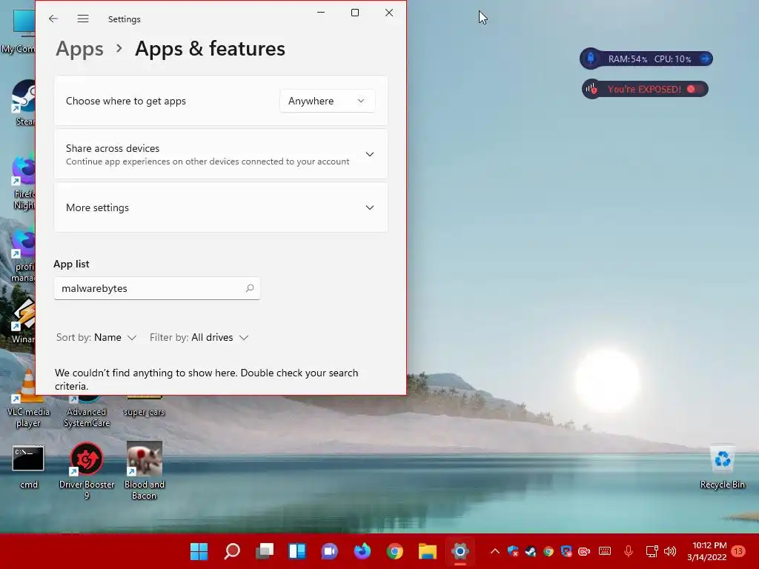The height and width of the screenshot is (569, 759).
Task: Expand the Share across devices section
Action: coord(221,154)
